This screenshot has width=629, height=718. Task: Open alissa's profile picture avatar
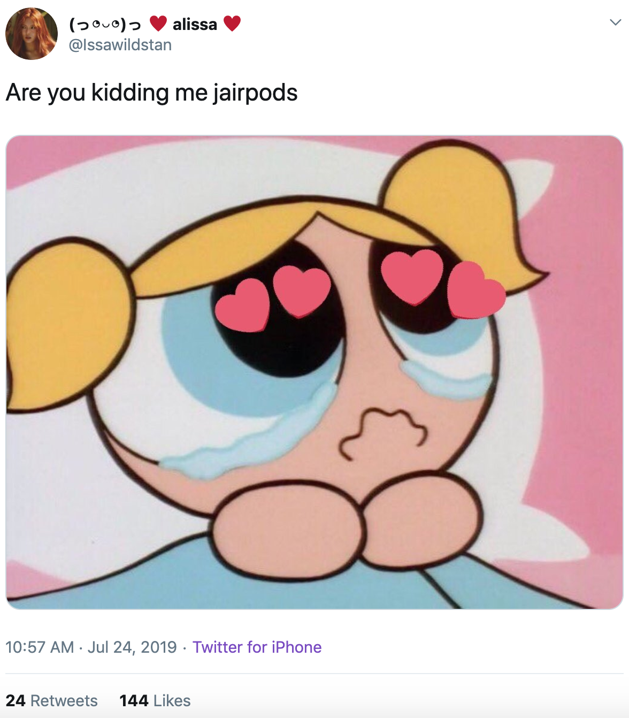pos(32,33)
